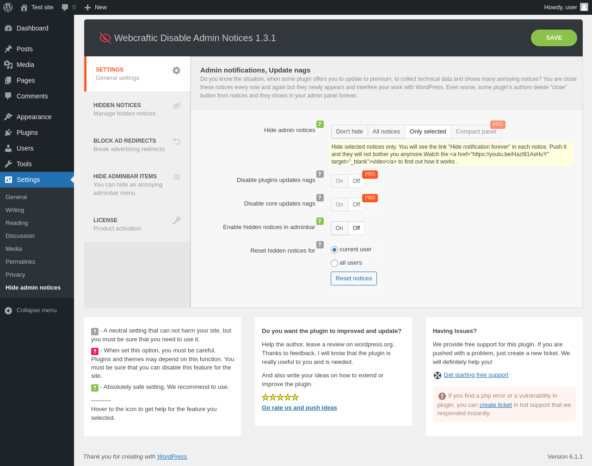592x466 pixels.
Task: Click the Users person icon
Action: tap(8, 148)
